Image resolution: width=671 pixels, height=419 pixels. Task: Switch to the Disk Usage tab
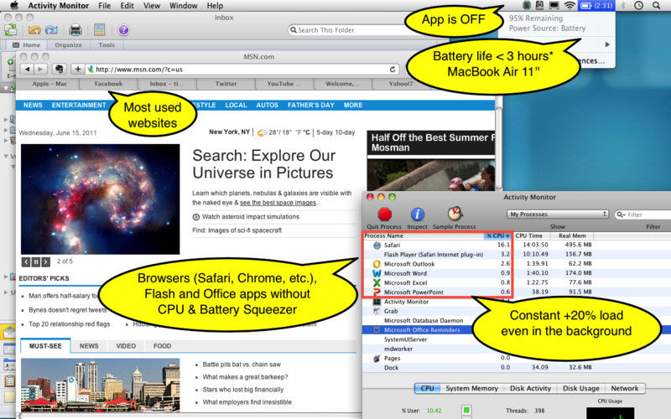tap(580, 388)
